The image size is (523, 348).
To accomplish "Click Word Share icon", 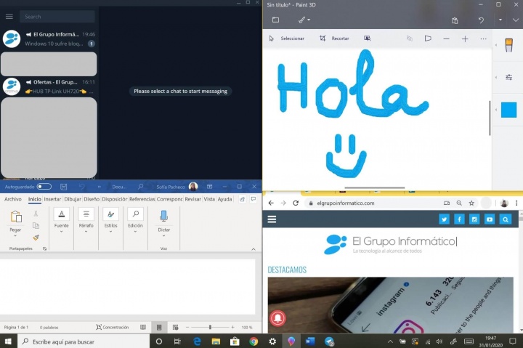I will [242, 199].
